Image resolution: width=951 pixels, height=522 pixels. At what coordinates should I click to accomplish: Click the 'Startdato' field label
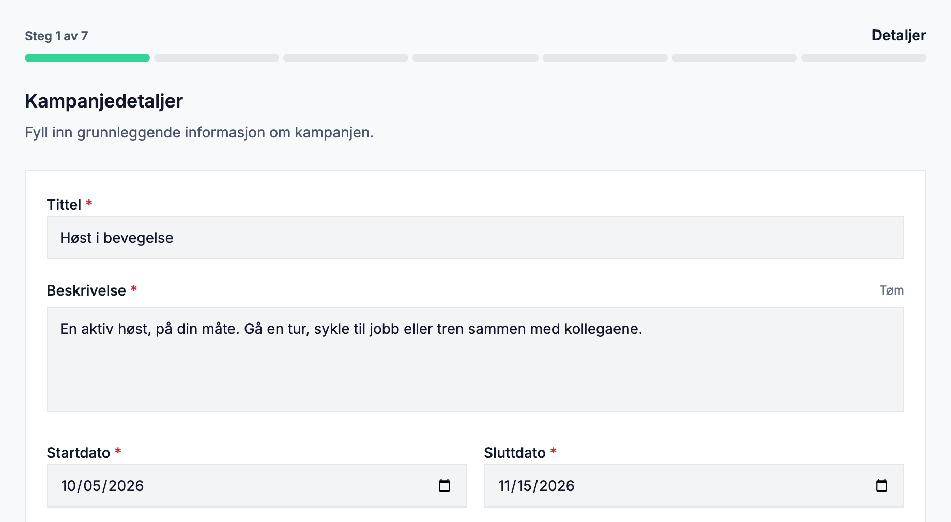pyautogui.click(x=79, y=453)
